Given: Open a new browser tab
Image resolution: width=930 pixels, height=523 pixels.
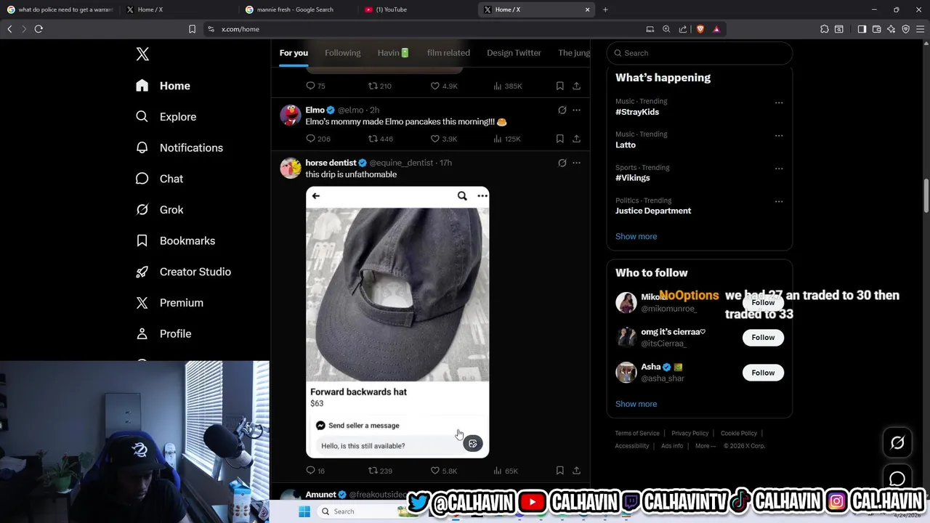Looking at the screenshot, I should click(x=605, y=9).
